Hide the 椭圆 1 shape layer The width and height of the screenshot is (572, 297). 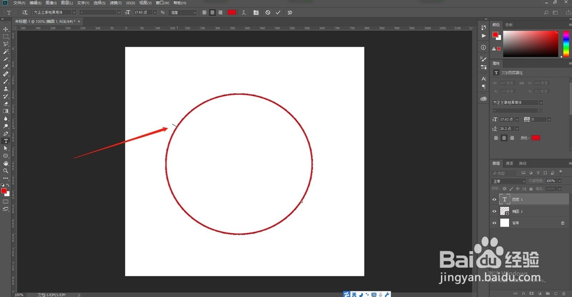(x=494, y=211)
